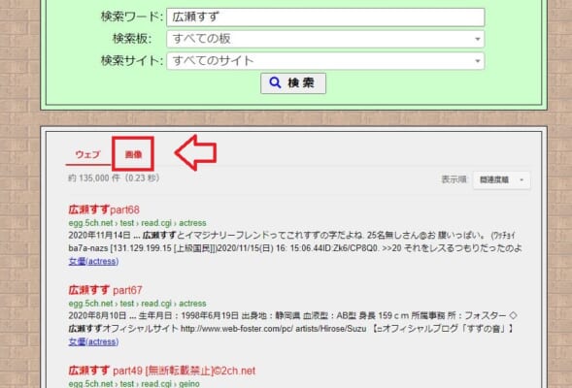Focus the 検索ワード input field
Image resolution: width=572 pixels, height=388 pixels.
point(325,17)
